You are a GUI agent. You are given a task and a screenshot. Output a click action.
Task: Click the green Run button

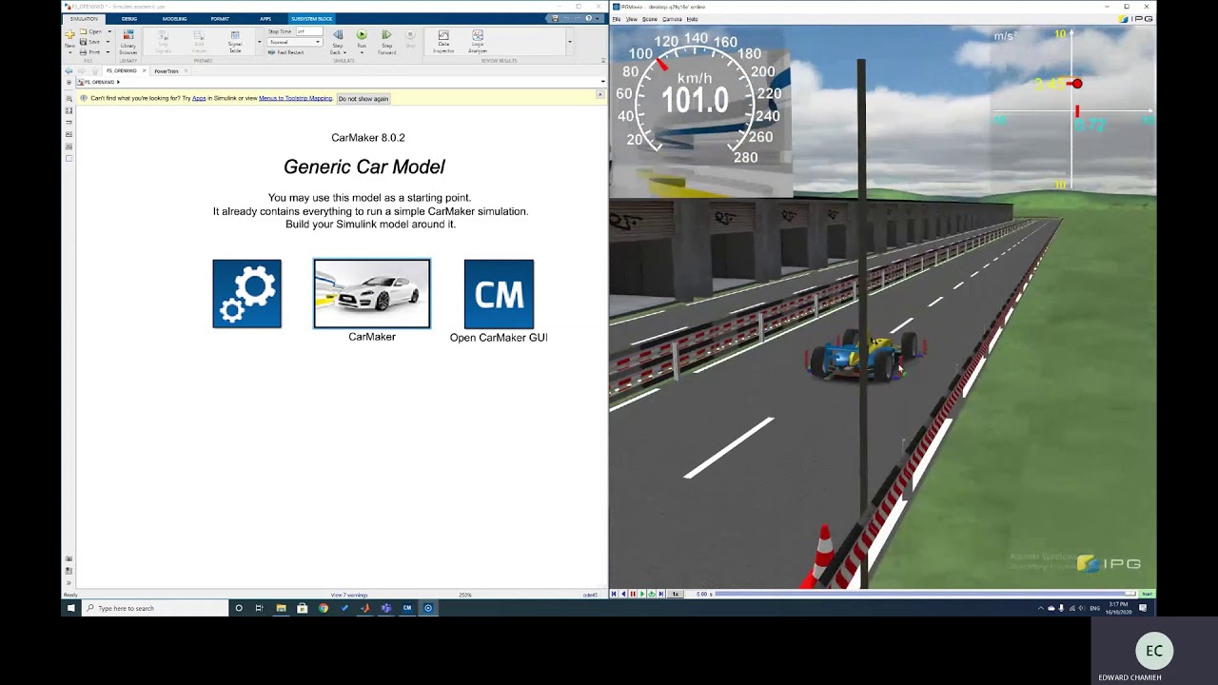[362, 34]
